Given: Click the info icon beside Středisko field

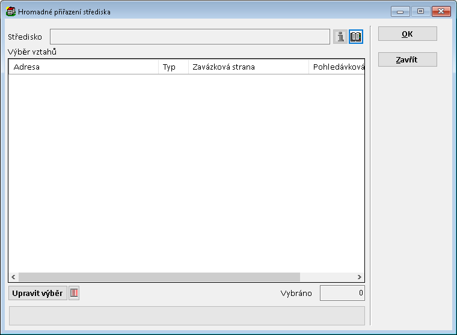Looking at the screenshot, I should 340,37.
